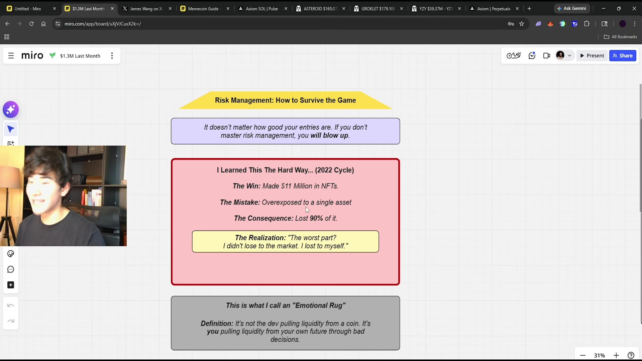Select the cursor Select tool
Image resolution: width=642 pixels, height=361 pixels.
pos(11,129)
